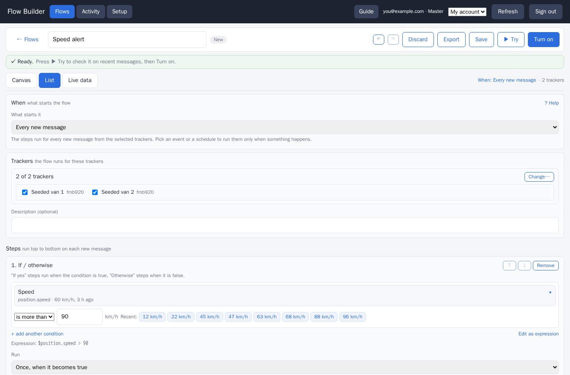This screenshot has width=570, height=375.
Task: Uncheck Seeded van 1 tracker
Action: coord(25,192)
